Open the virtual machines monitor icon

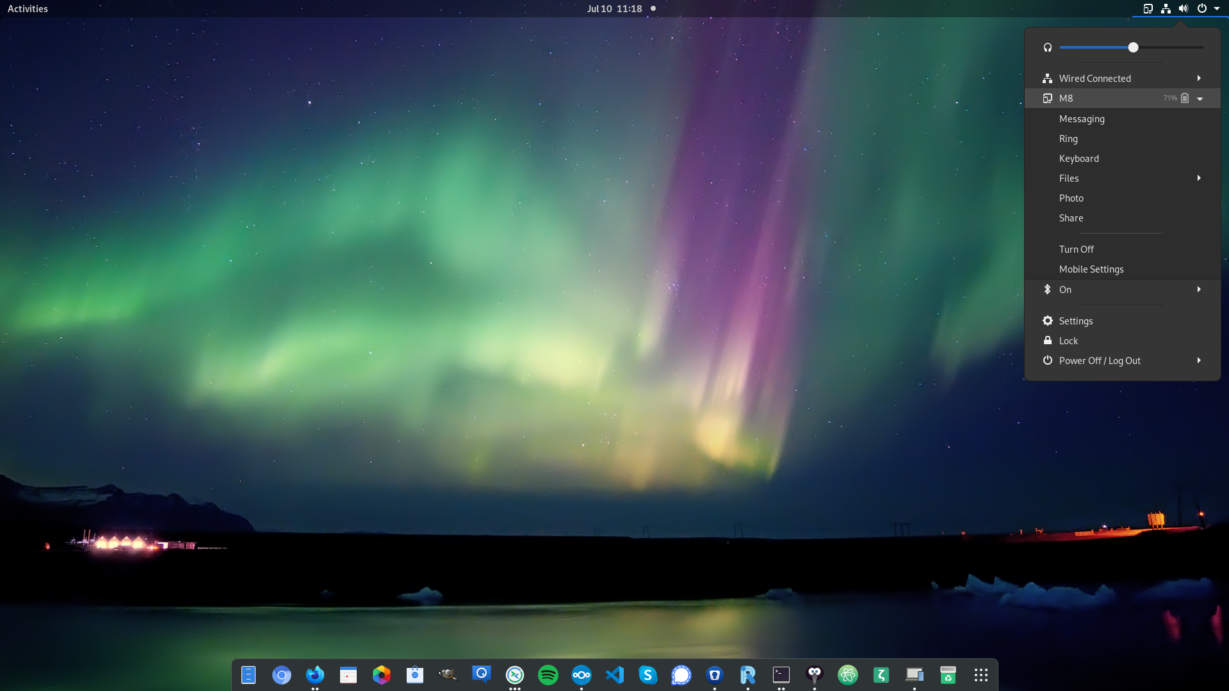point(915,675)
